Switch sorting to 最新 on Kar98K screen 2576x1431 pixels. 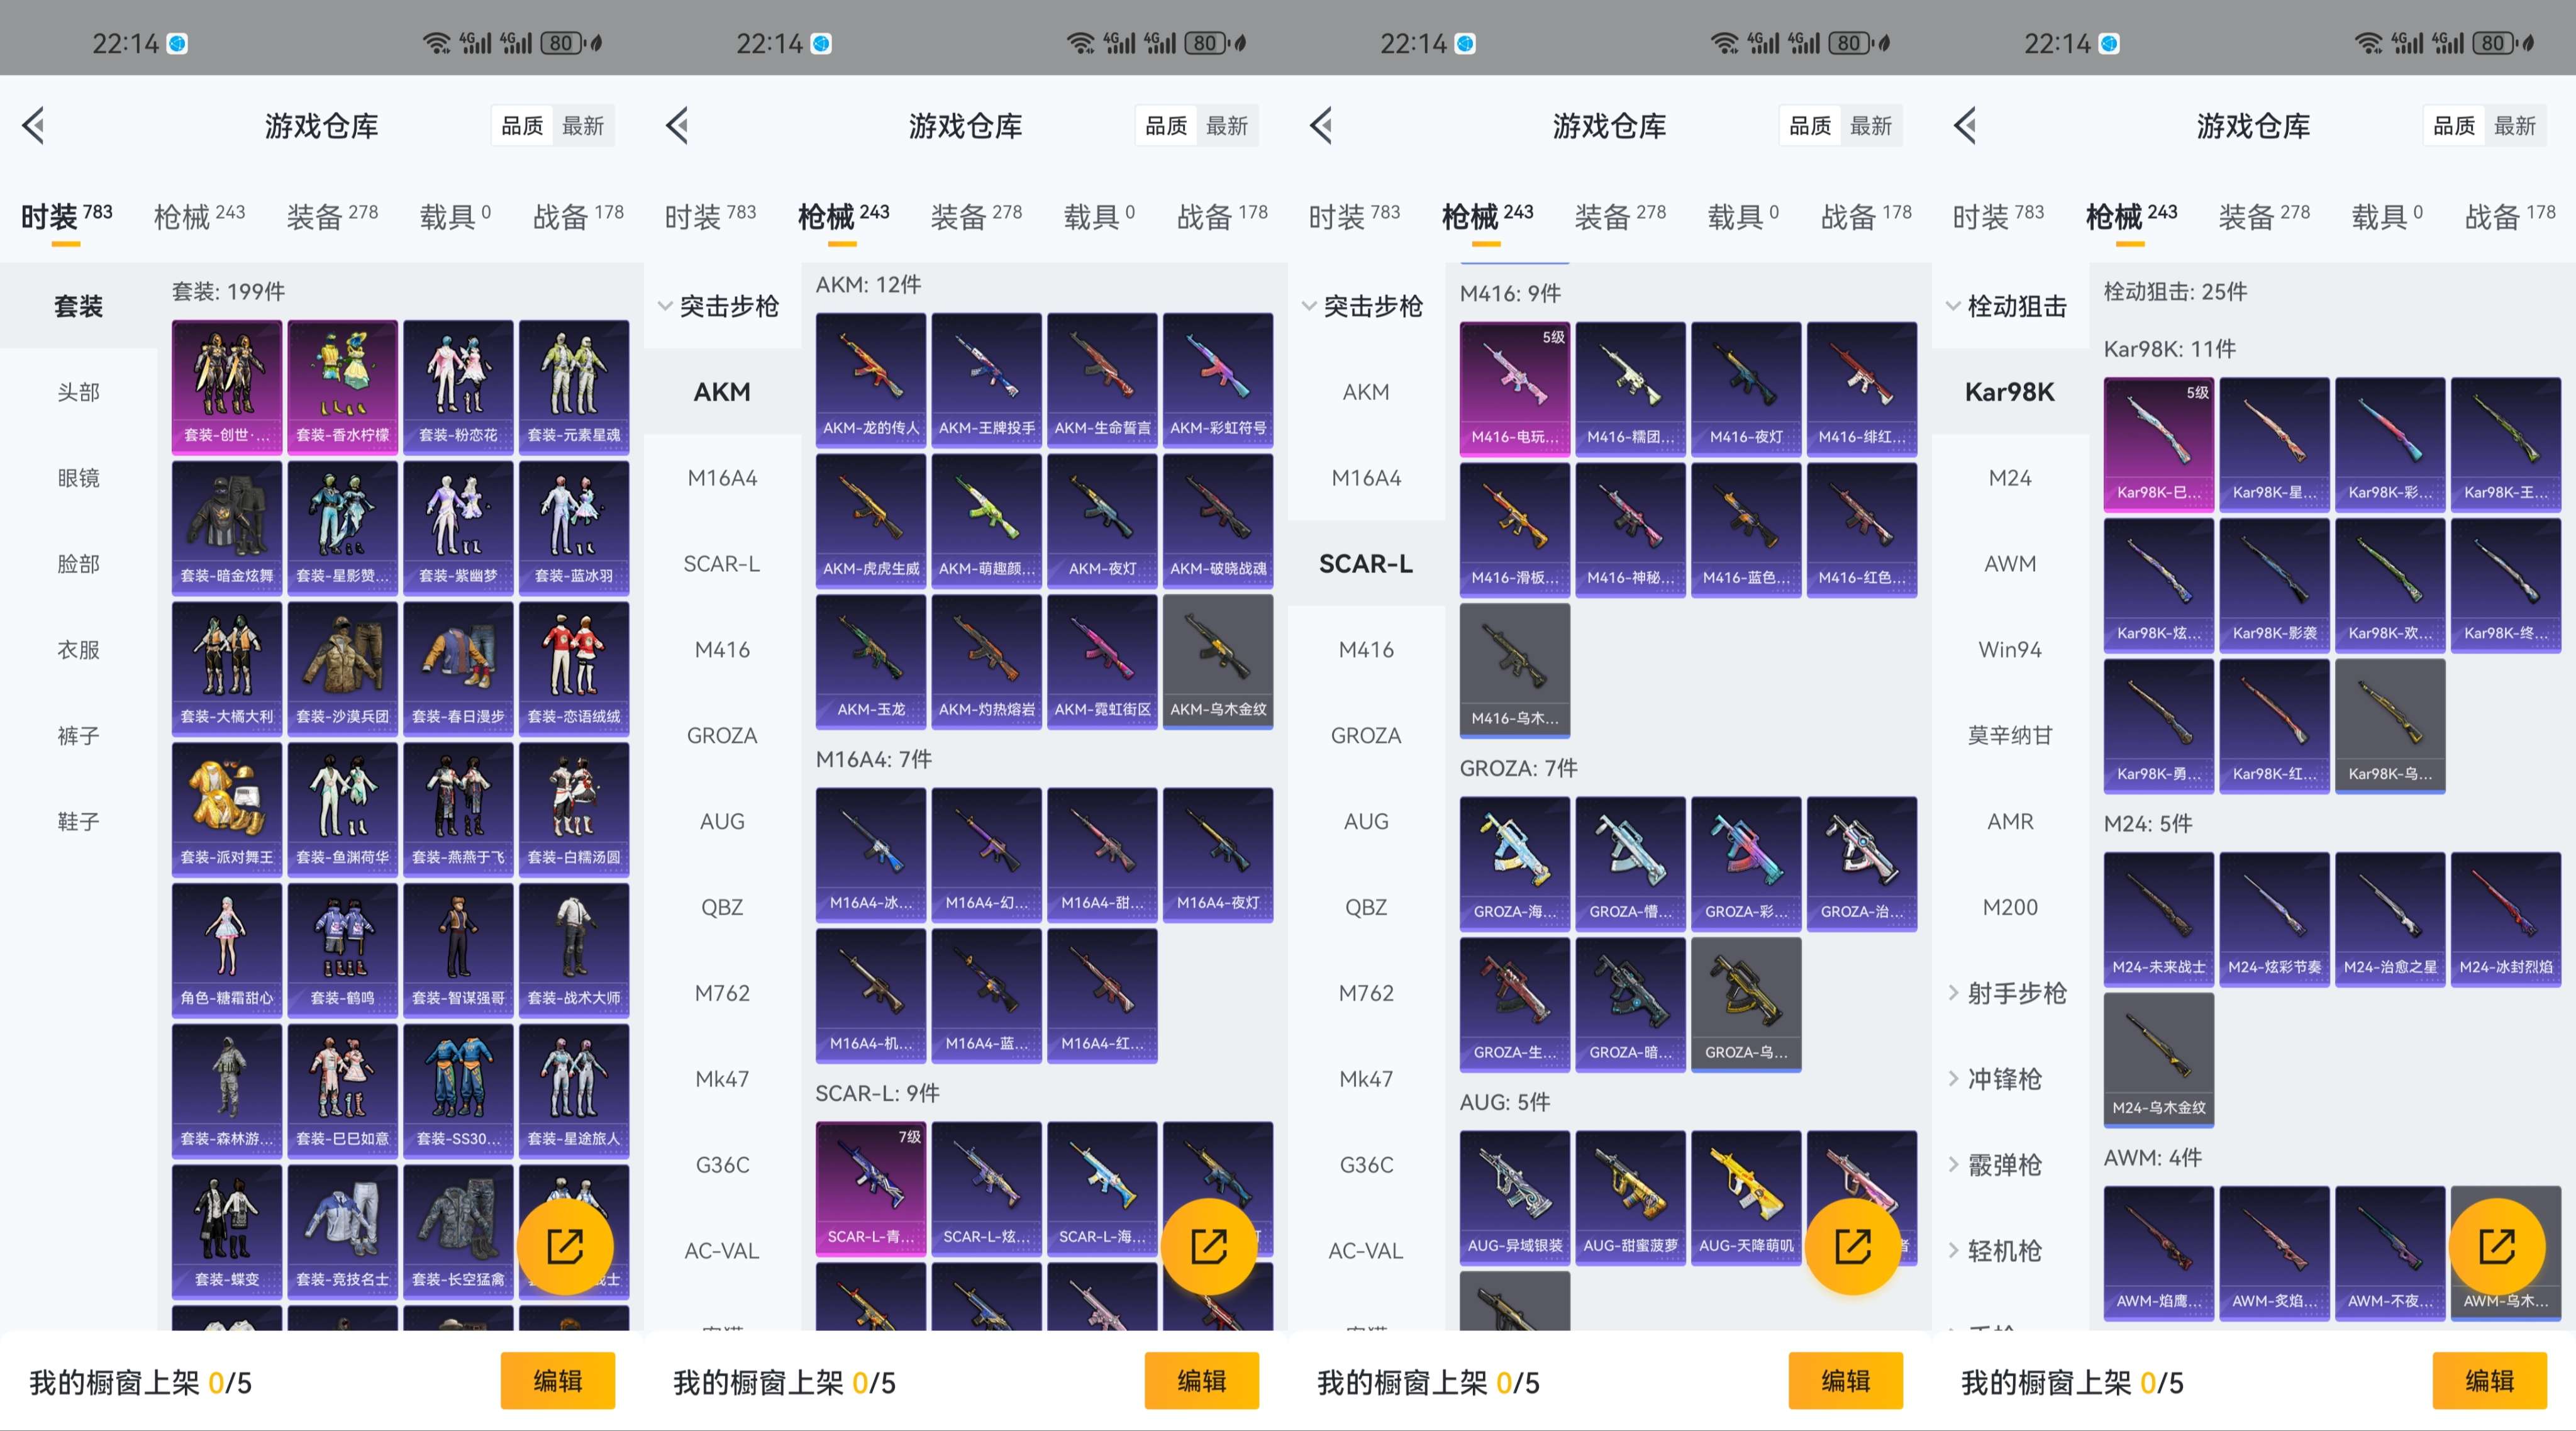click(x=2515, y=126)
